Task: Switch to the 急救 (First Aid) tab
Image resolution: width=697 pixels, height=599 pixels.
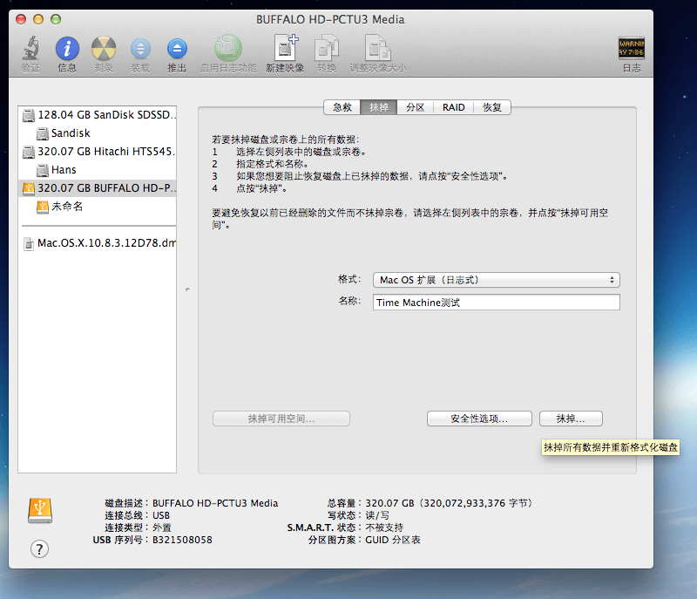Action: [x=342, y=107]
